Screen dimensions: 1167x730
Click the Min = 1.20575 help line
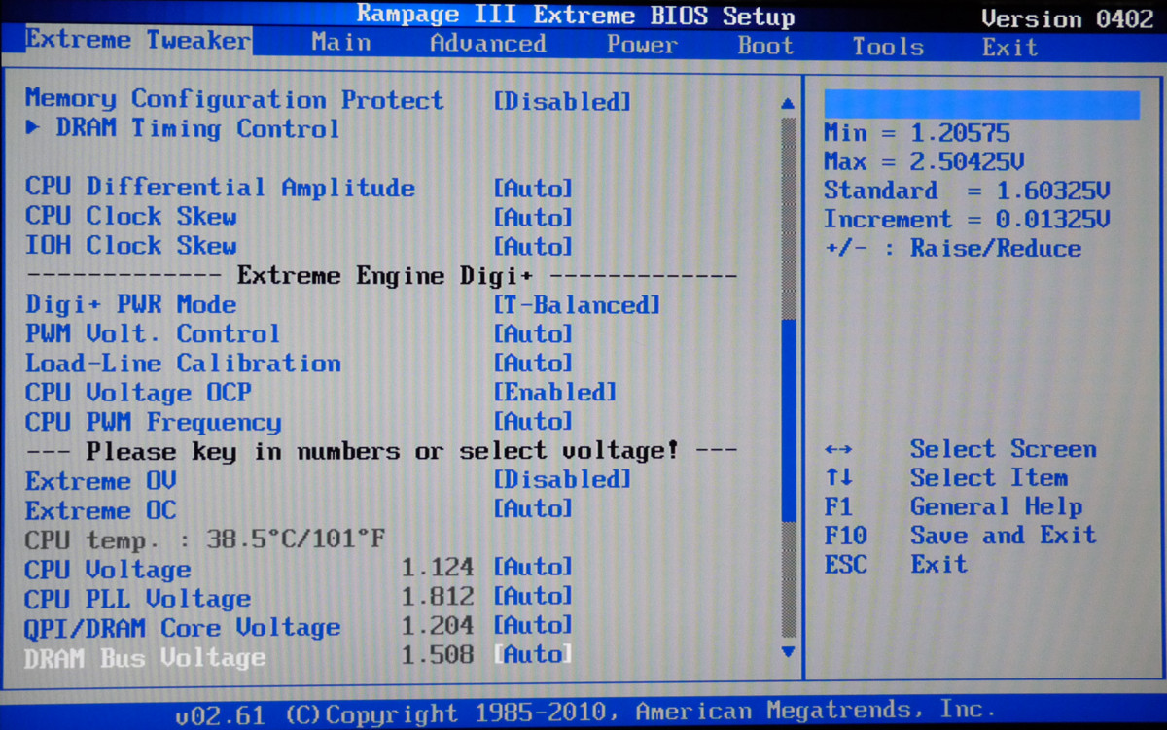(917, 133)
